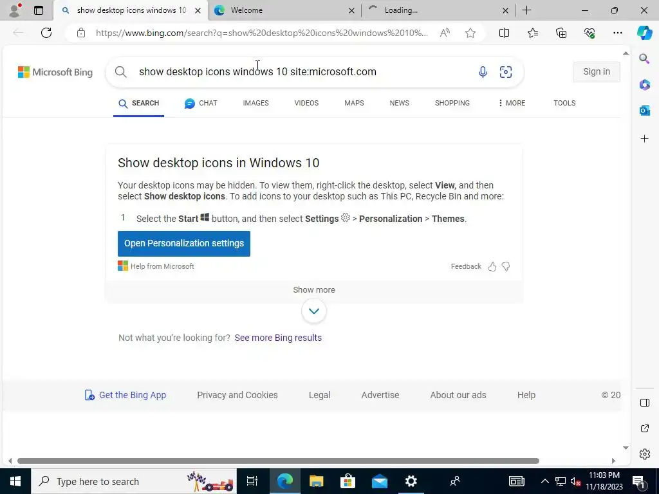Screen dimensions: 659x494
Task: Click the taskbar search box
Action: (x=134, y=481)
